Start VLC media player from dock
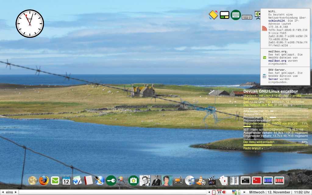This screenshot has width=312, height=195. click(x=200, y=181)
